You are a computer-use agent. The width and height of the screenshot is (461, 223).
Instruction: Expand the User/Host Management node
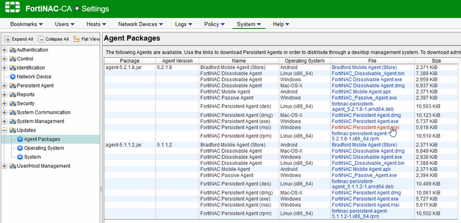[5, 166]
